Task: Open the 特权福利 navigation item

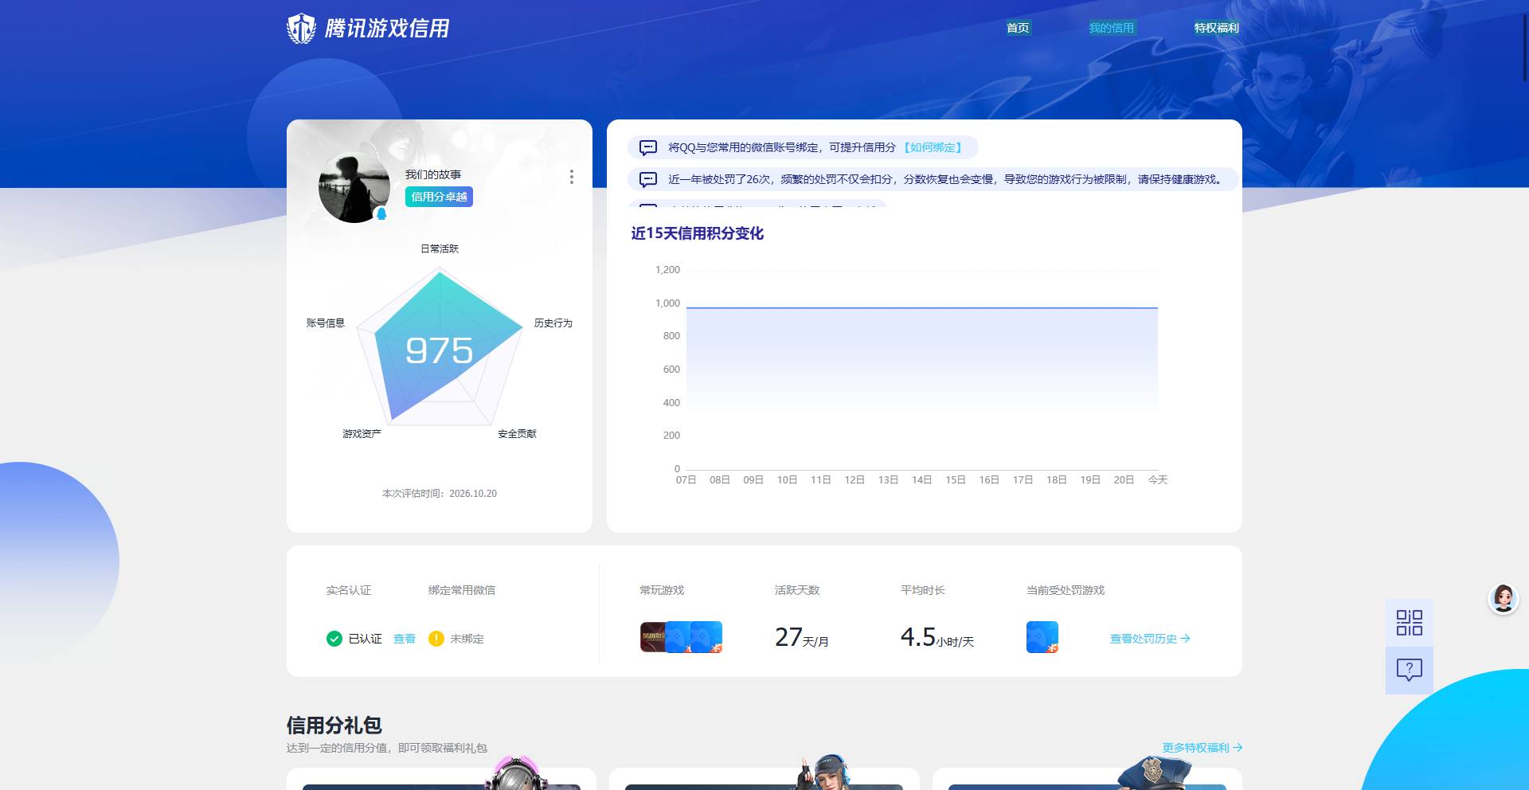Action: (1216, 28)
